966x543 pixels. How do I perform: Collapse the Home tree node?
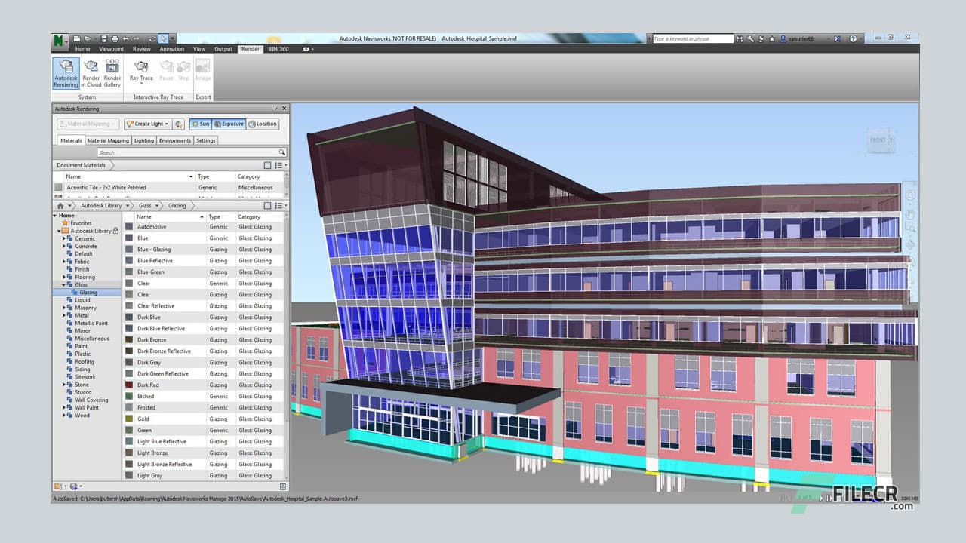point(55,216)
